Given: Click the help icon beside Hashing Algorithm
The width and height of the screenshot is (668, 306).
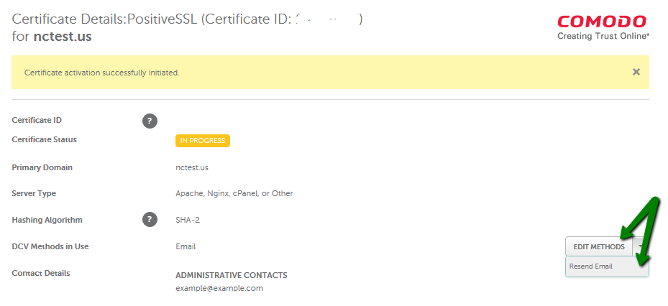Looking at the screenshot, I should (150, 220).
